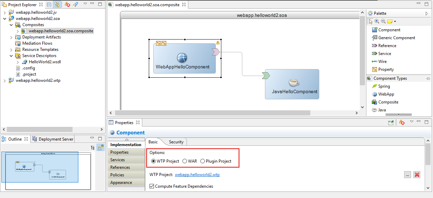Screen dimensions: 433x198
Task: Select the Wire tool in Palette
Action: [x=379, y=62]
